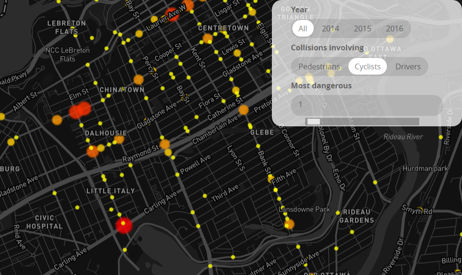The height and width of the screenshot is (275, 462).
Task: Click the orange marker beside Catherine Ave label
Action: [243, 110]
